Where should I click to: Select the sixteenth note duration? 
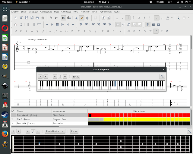click(x=139, y=18)
